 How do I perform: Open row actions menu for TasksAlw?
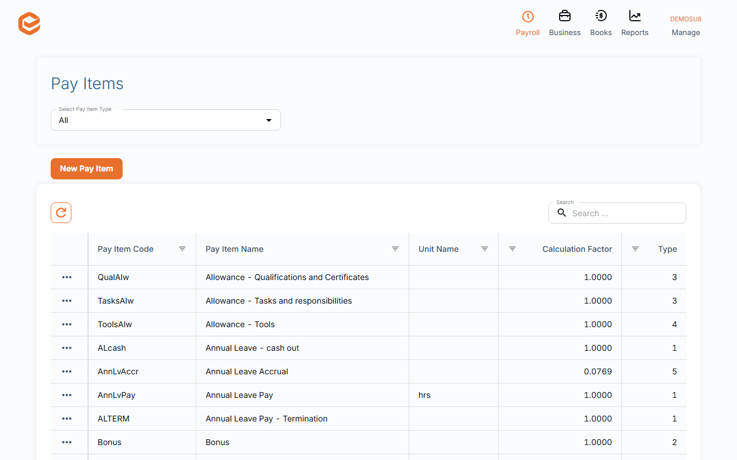tap(67, 301)
